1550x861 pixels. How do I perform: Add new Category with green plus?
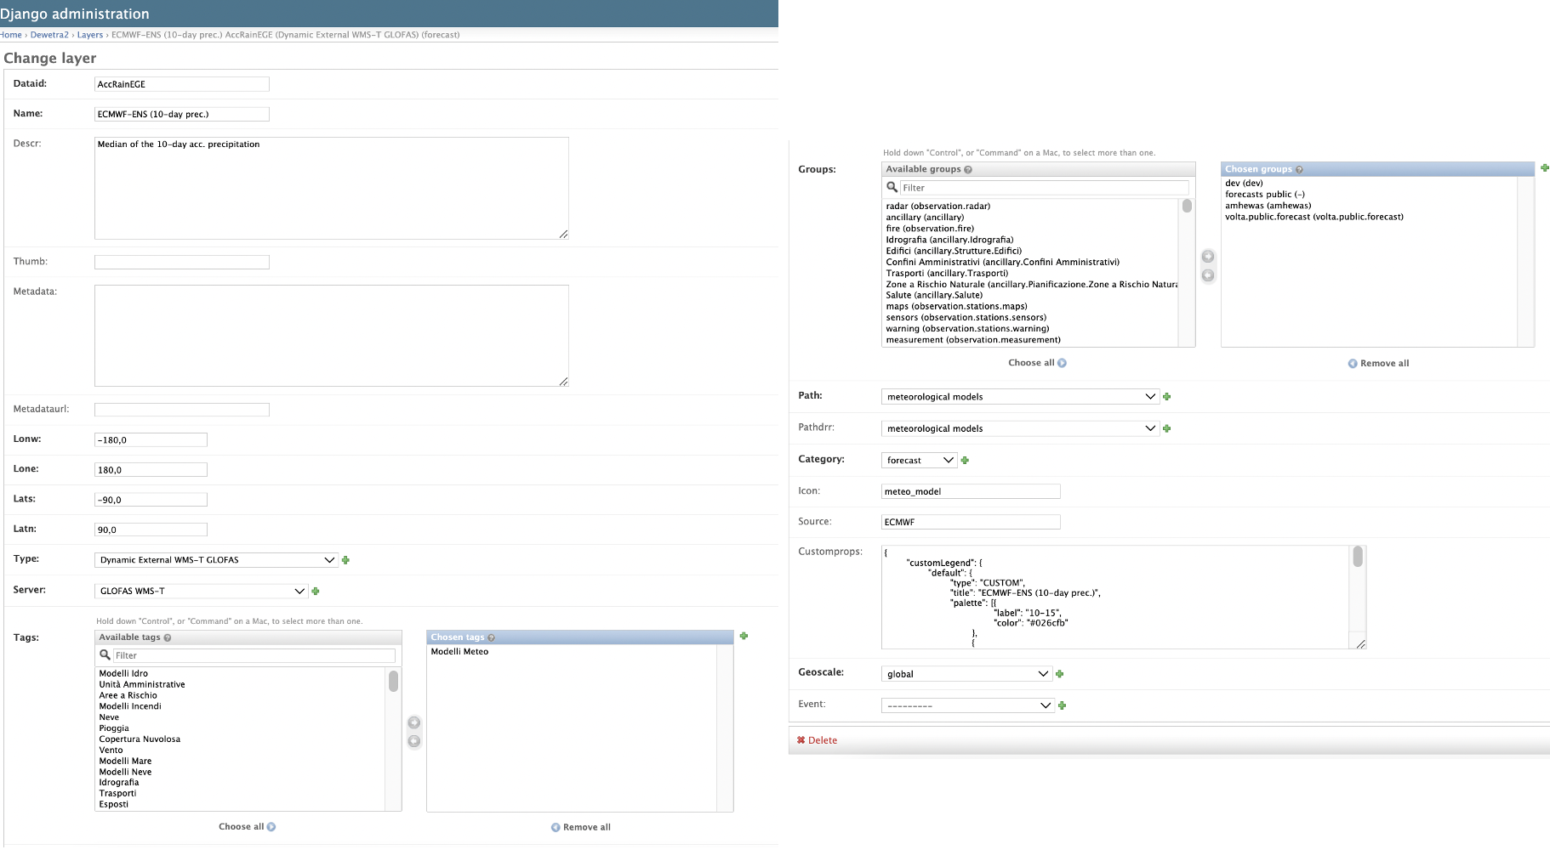[x=965, y=460]
